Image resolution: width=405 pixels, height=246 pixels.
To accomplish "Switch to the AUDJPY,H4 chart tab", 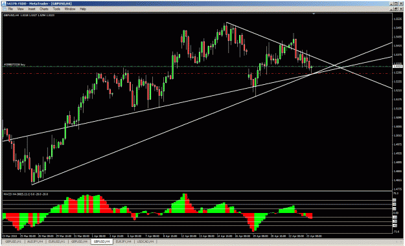I will [x=35, y=241].
